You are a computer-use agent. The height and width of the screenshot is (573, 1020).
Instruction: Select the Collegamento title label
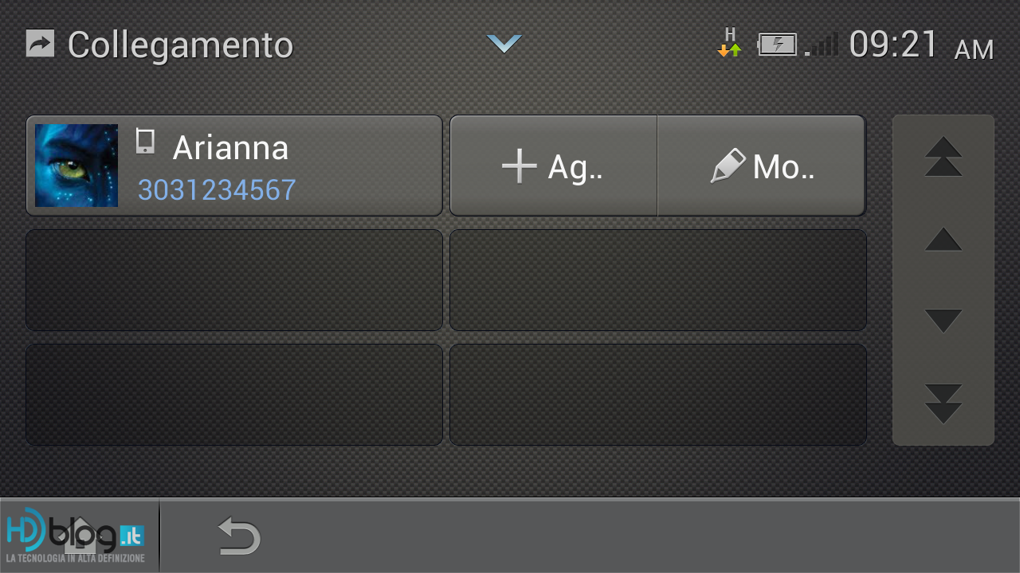(180, 45)
